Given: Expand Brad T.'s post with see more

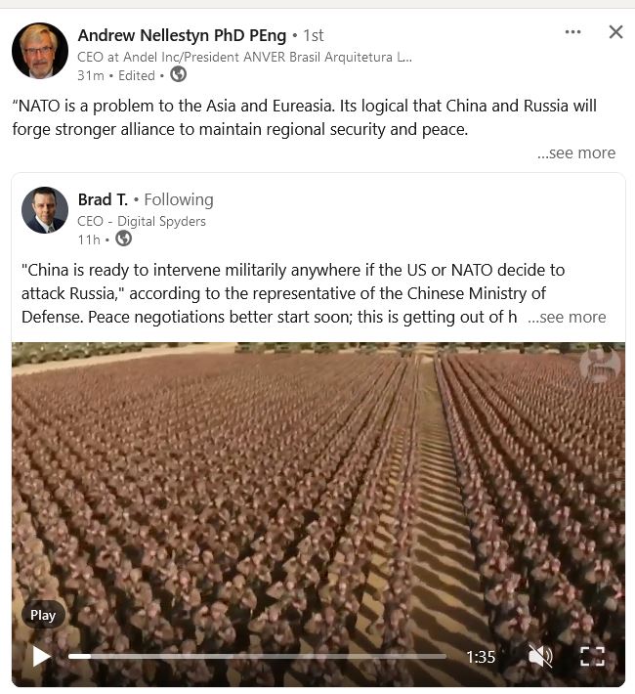Looking at the screenshot, I should pyautogui.click(x=567, y=317).
